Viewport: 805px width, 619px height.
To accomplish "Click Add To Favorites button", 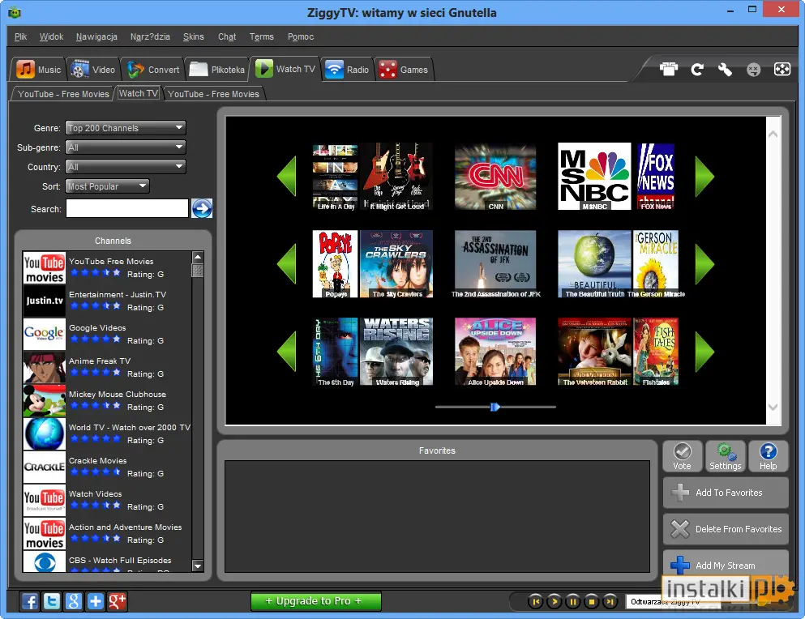I will (726, 493).
